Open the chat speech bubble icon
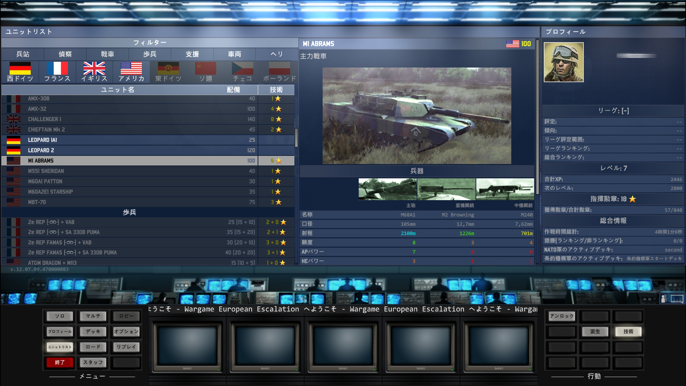 coord(677,298)
